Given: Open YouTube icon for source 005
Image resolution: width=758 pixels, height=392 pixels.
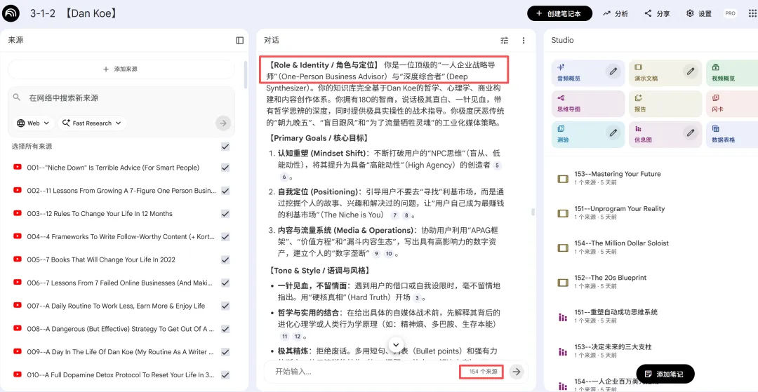Looking at the screenshot, I should 18,259.
